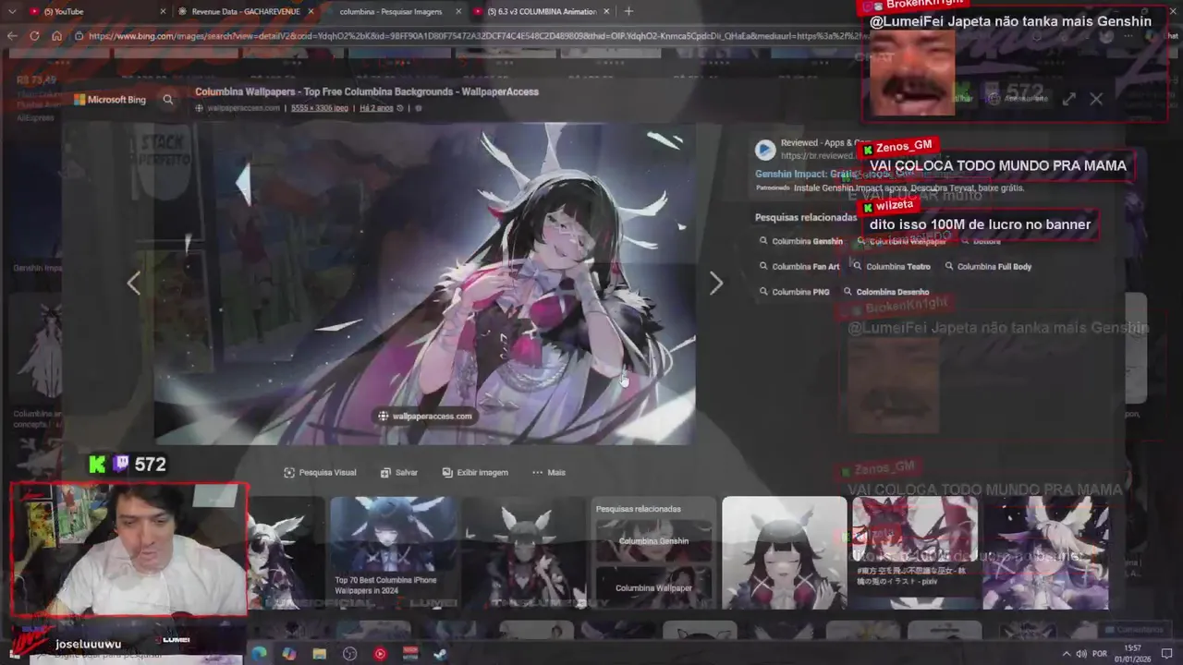Screen dimensions: 1183x665
Task: Open Genshin Impact sponsored ad link
Action: (804, 174)
